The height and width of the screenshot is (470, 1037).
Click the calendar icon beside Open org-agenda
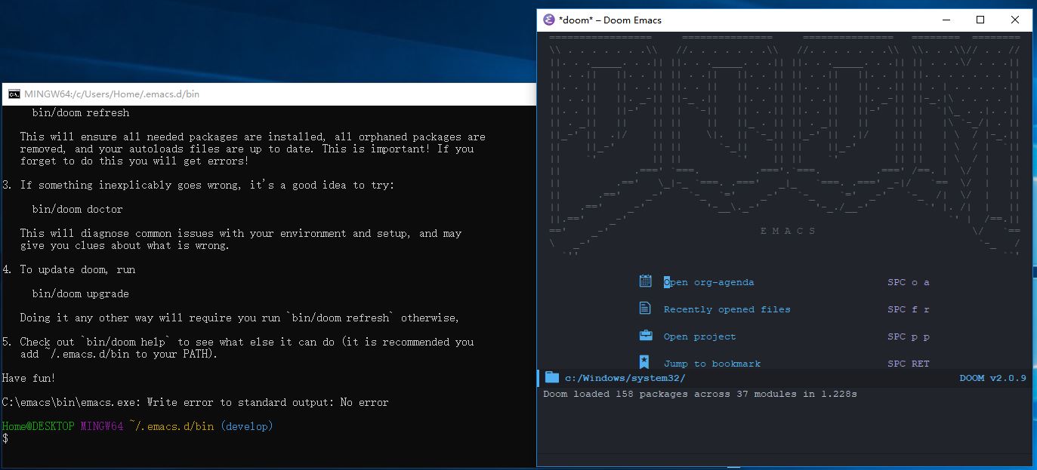coord(645,281)
